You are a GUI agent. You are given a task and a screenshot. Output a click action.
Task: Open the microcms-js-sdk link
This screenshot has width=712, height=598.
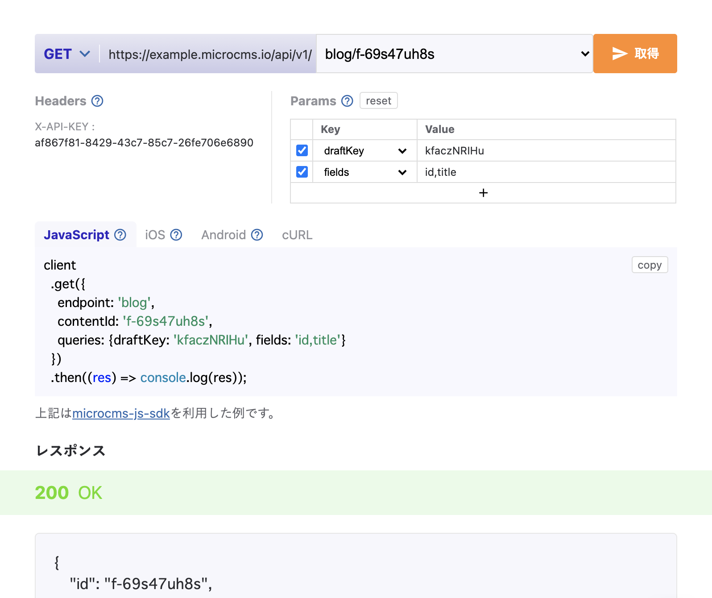(121, 414)
